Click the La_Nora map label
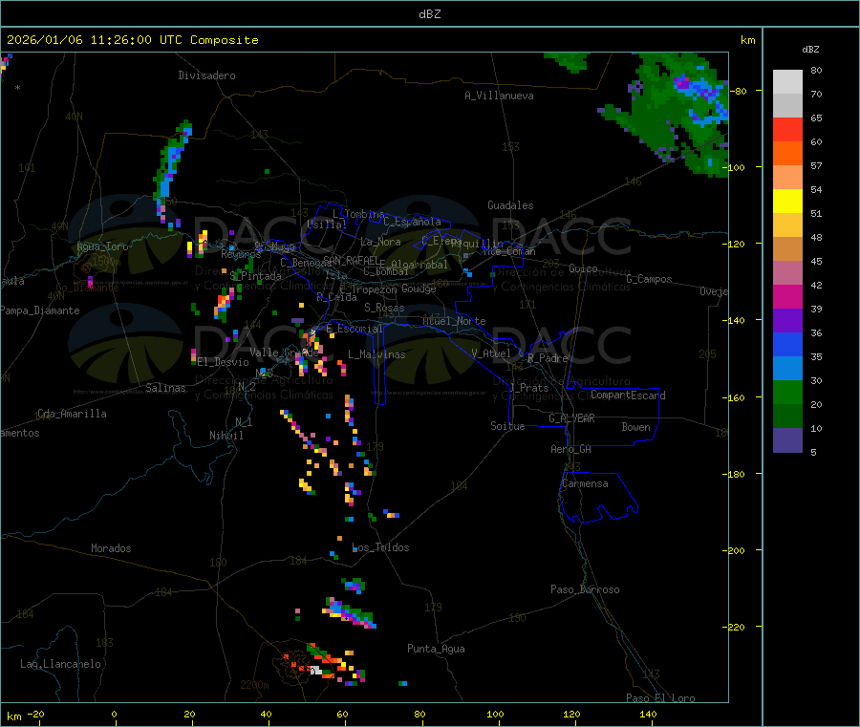 point(380,242)
